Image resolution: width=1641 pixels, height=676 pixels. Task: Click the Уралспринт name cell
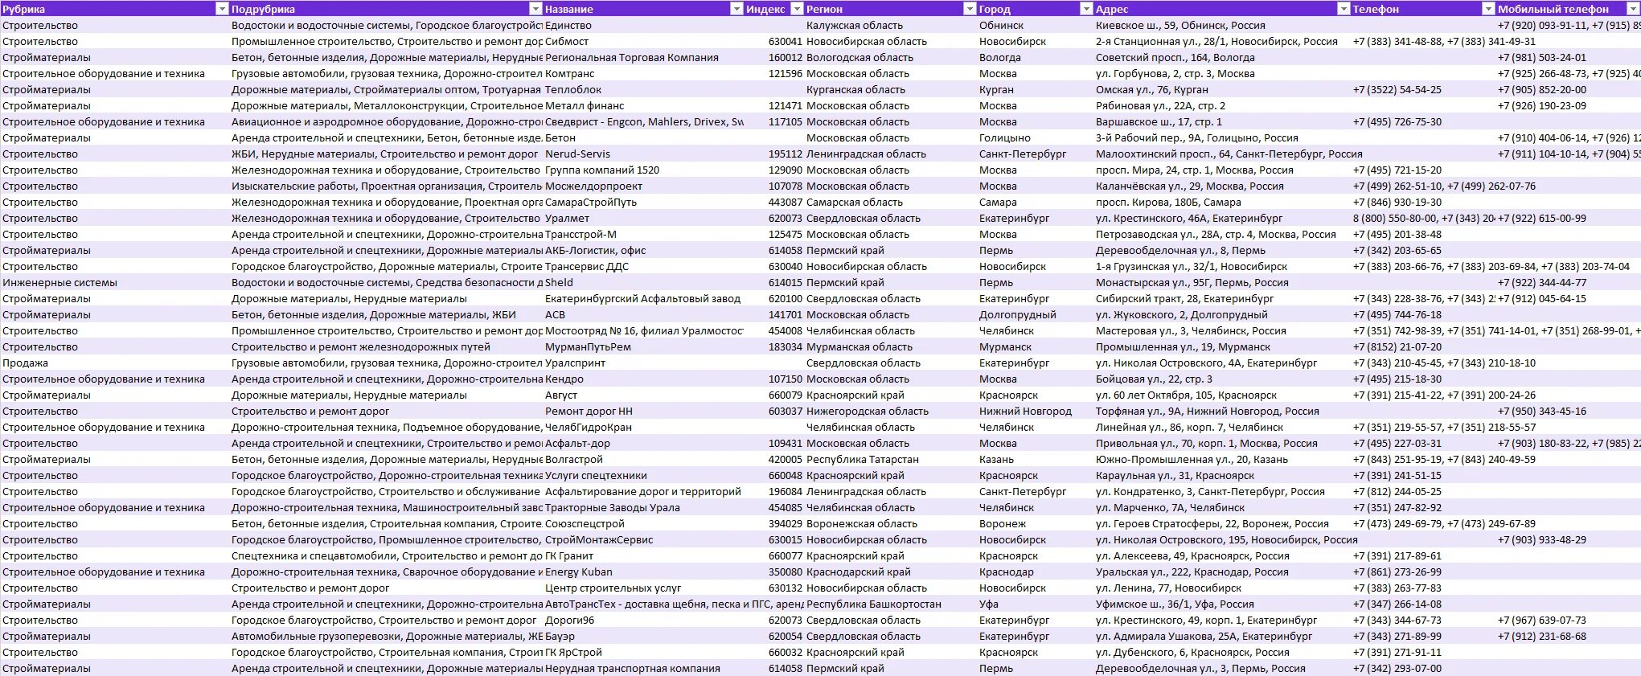(643, 363)
